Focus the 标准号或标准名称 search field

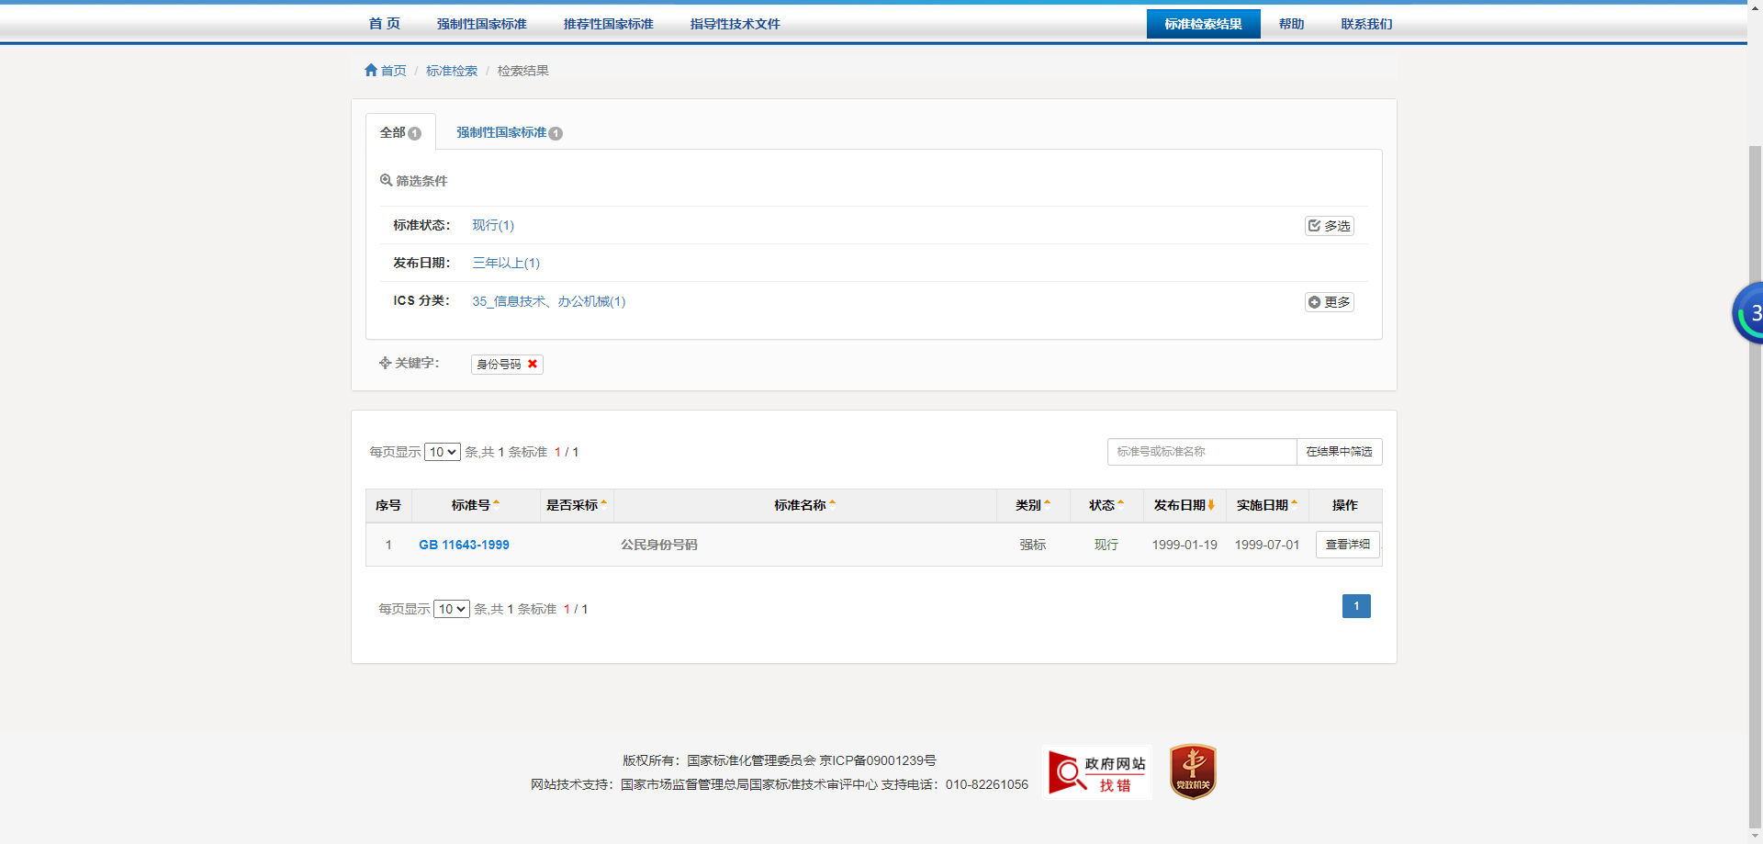pos(1202,452)
